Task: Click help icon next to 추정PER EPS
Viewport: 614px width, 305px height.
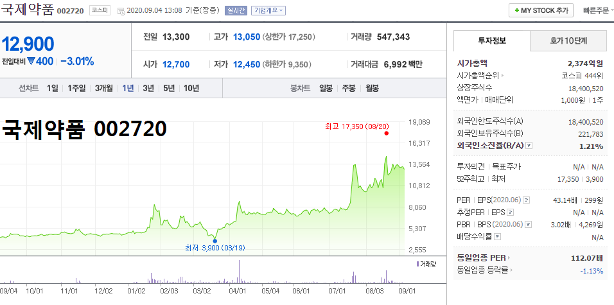Action: tap(510, 213)
